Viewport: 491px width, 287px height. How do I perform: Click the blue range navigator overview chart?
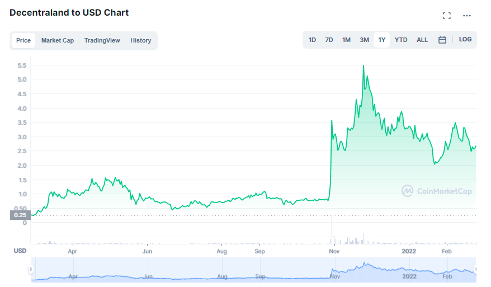(x=254, y=270)
